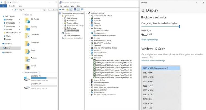Image resolution: width=206 pixels, height=110 pixels.
Task: Open Local Disk (D:) drive
Action: pyautogui.click(x=40, y=86)
